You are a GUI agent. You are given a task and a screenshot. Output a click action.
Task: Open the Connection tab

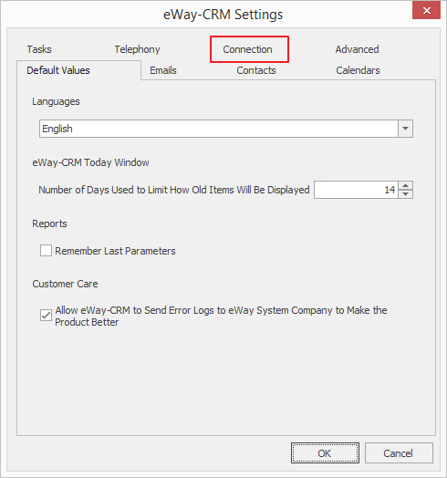[x=247, y=49]
